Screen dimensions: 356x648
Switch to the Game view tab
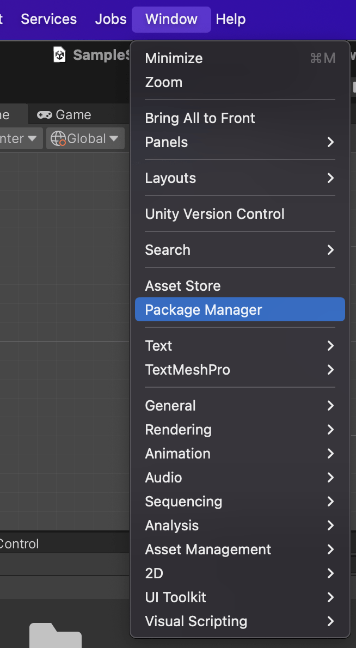[64, 114]
